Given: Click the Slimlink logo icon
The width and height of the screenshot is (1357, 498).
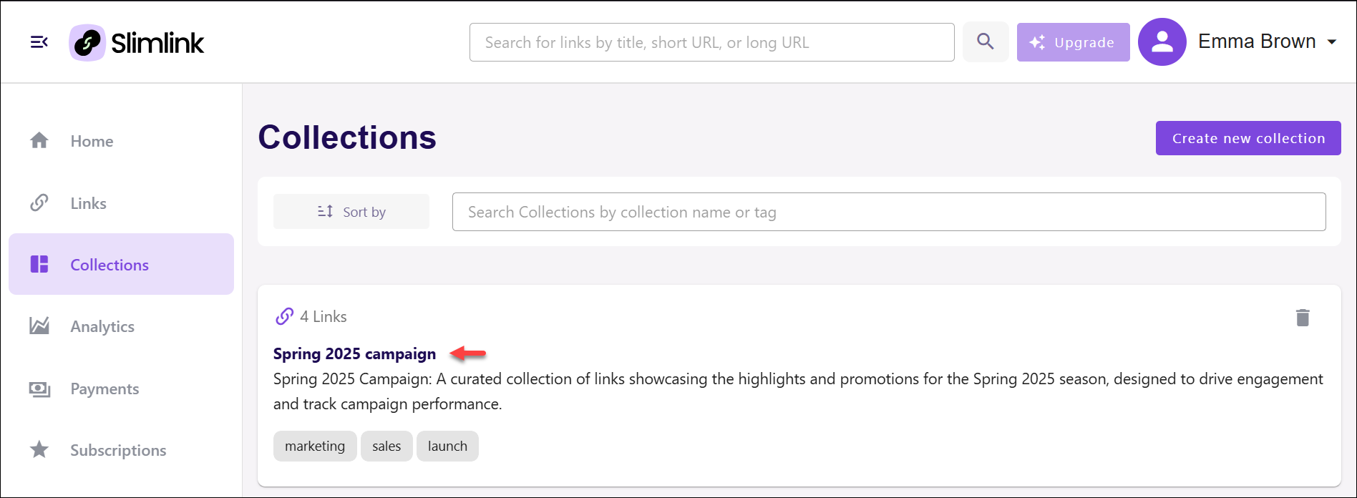Looking at the screenshot, I should click(x=87, y=42).
